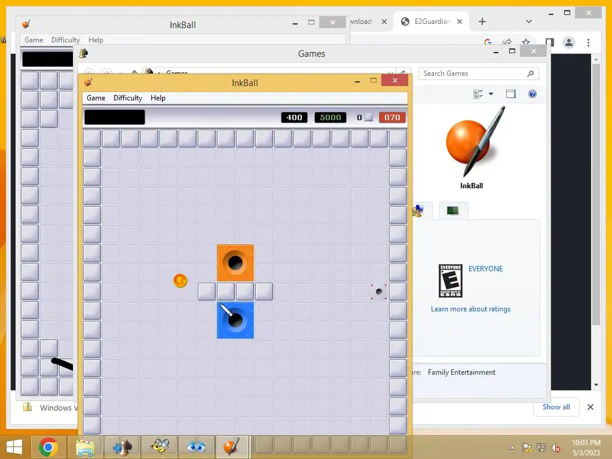The height and width of the screenshot is (459, 612).
Task: Change the view using the view layout icon
Action: [478, 94]
